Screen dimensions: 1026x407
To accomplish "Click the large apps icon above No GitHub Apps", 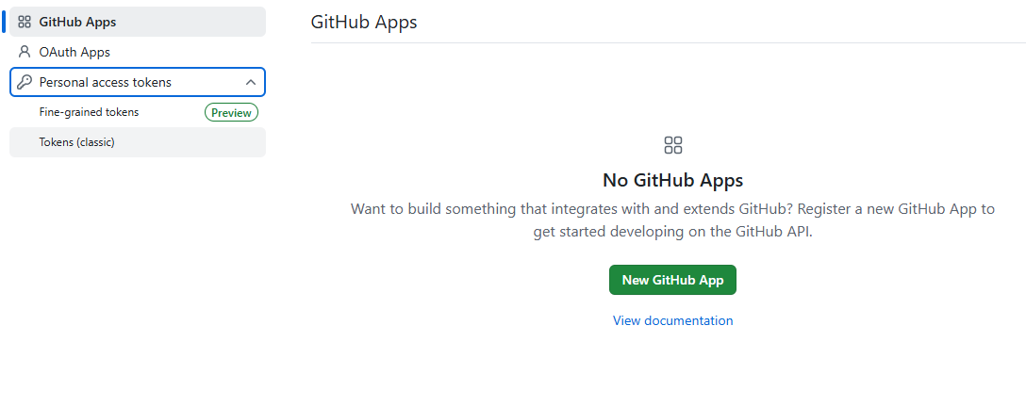I will [x=672, y=145].
